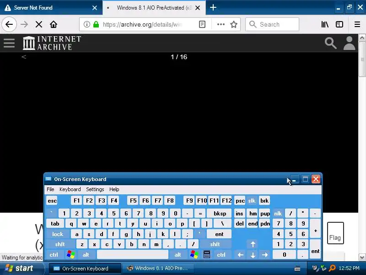Click the del key

[240, 224]
